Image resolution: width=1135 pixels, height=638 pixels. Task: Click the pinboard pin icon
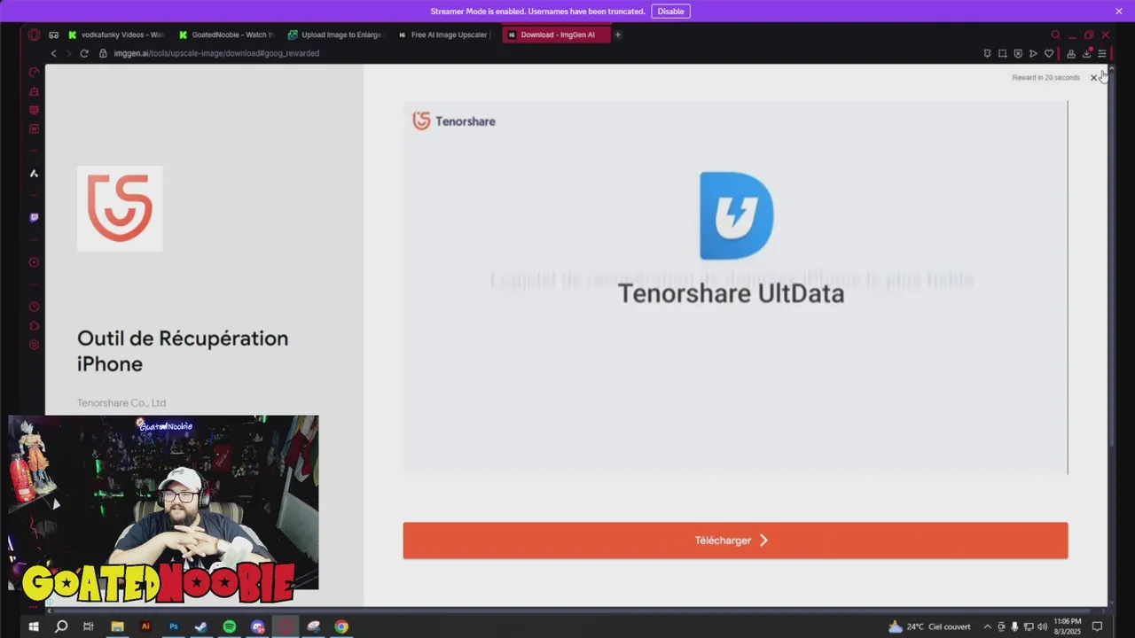click(987, 53)
